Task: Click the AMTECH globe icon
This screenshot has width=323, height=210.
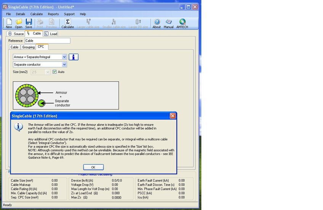Action: (182, 23)
